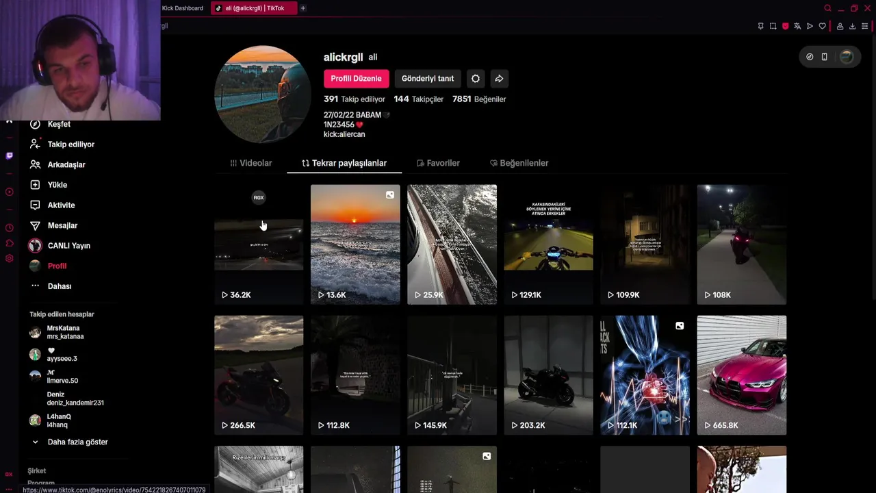Open profile settings gear icon

coord(476,79)
